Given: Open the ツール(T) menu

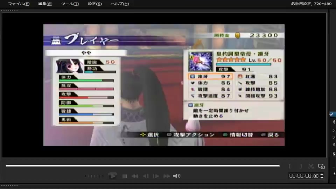Looking at the screenshot, I should click(70, 4).
